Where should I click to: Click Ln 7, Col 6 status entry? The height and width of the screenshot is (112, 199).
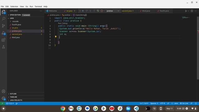click(144, 103)
